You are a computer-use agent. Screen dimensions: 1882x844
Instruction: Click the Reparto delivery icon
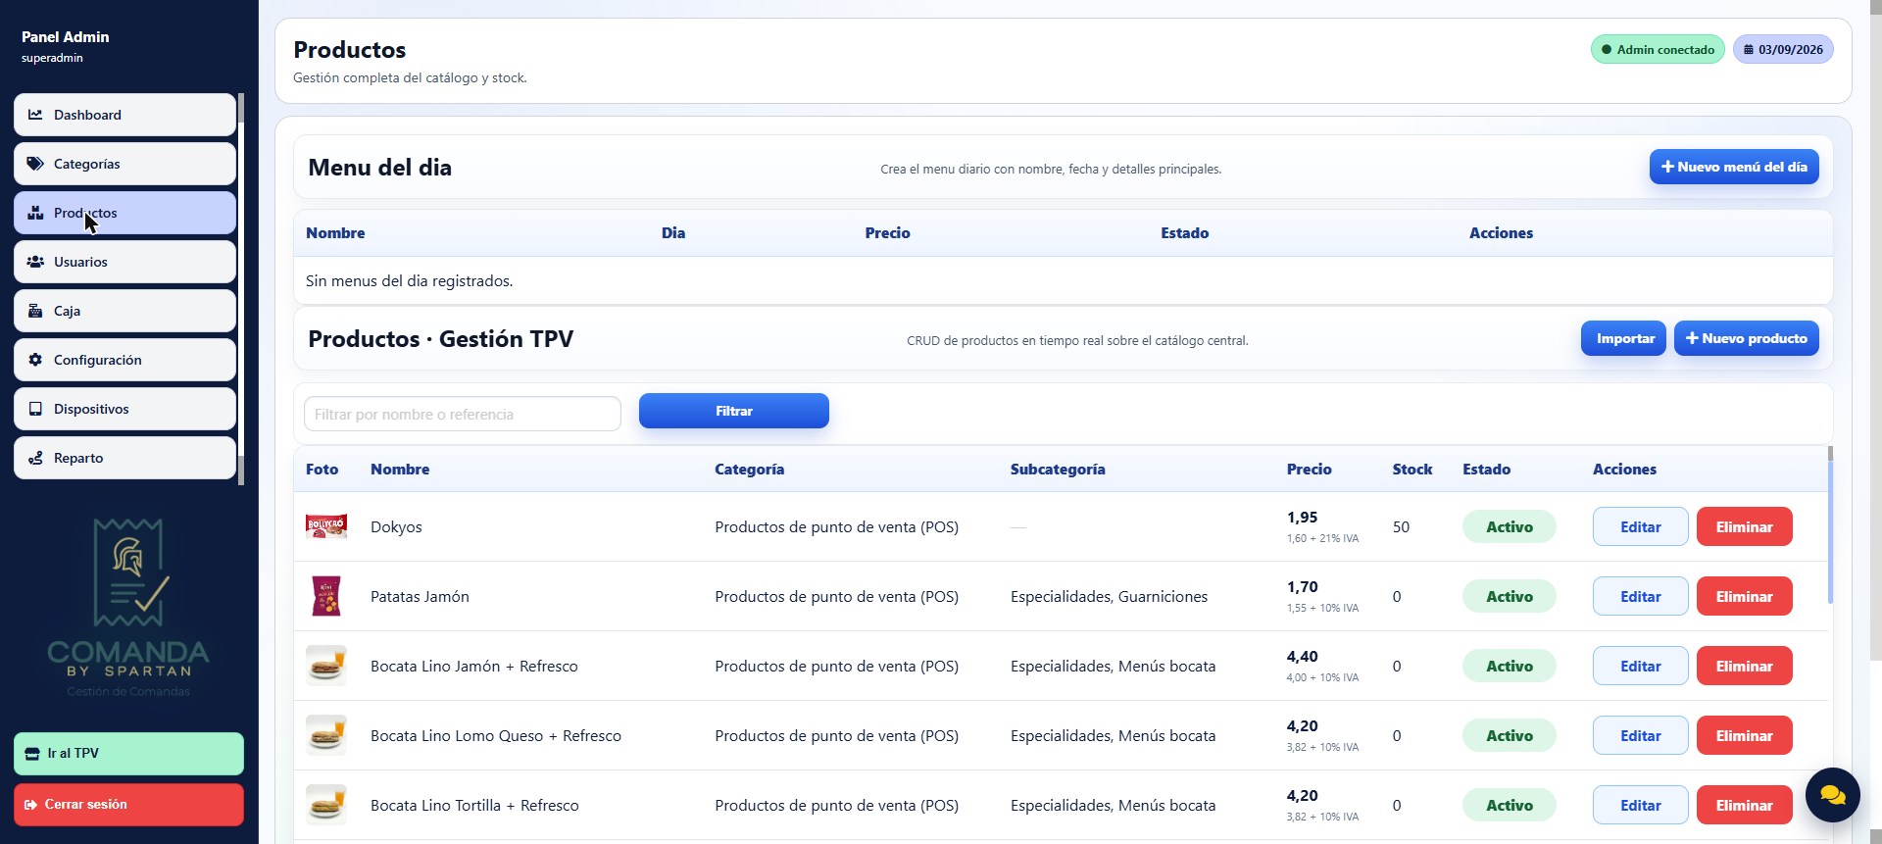pos(35,458)
